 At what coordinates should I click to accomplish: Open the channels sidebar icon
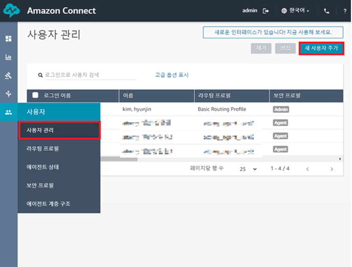click(x=9, y=94)
